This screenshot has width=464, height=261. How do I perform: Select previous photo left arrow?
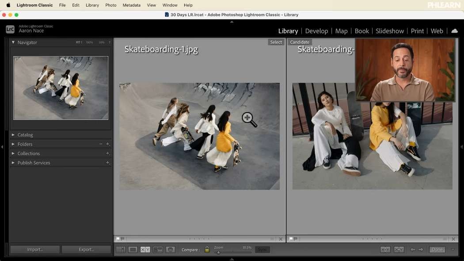click(x=412, y=250)
